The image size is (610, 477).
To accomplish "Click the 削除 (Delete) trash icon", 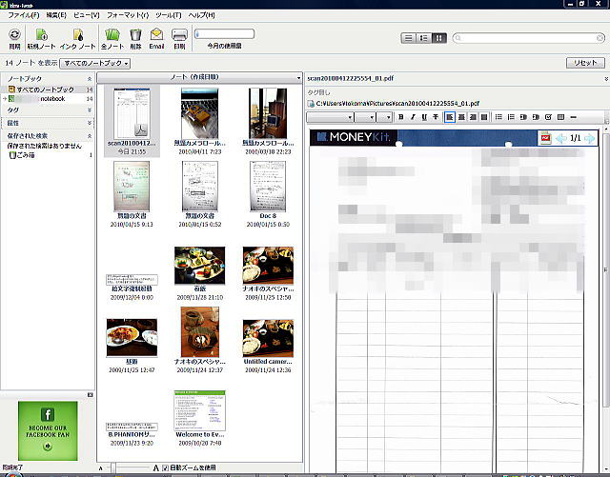I will tap(135, 36).
